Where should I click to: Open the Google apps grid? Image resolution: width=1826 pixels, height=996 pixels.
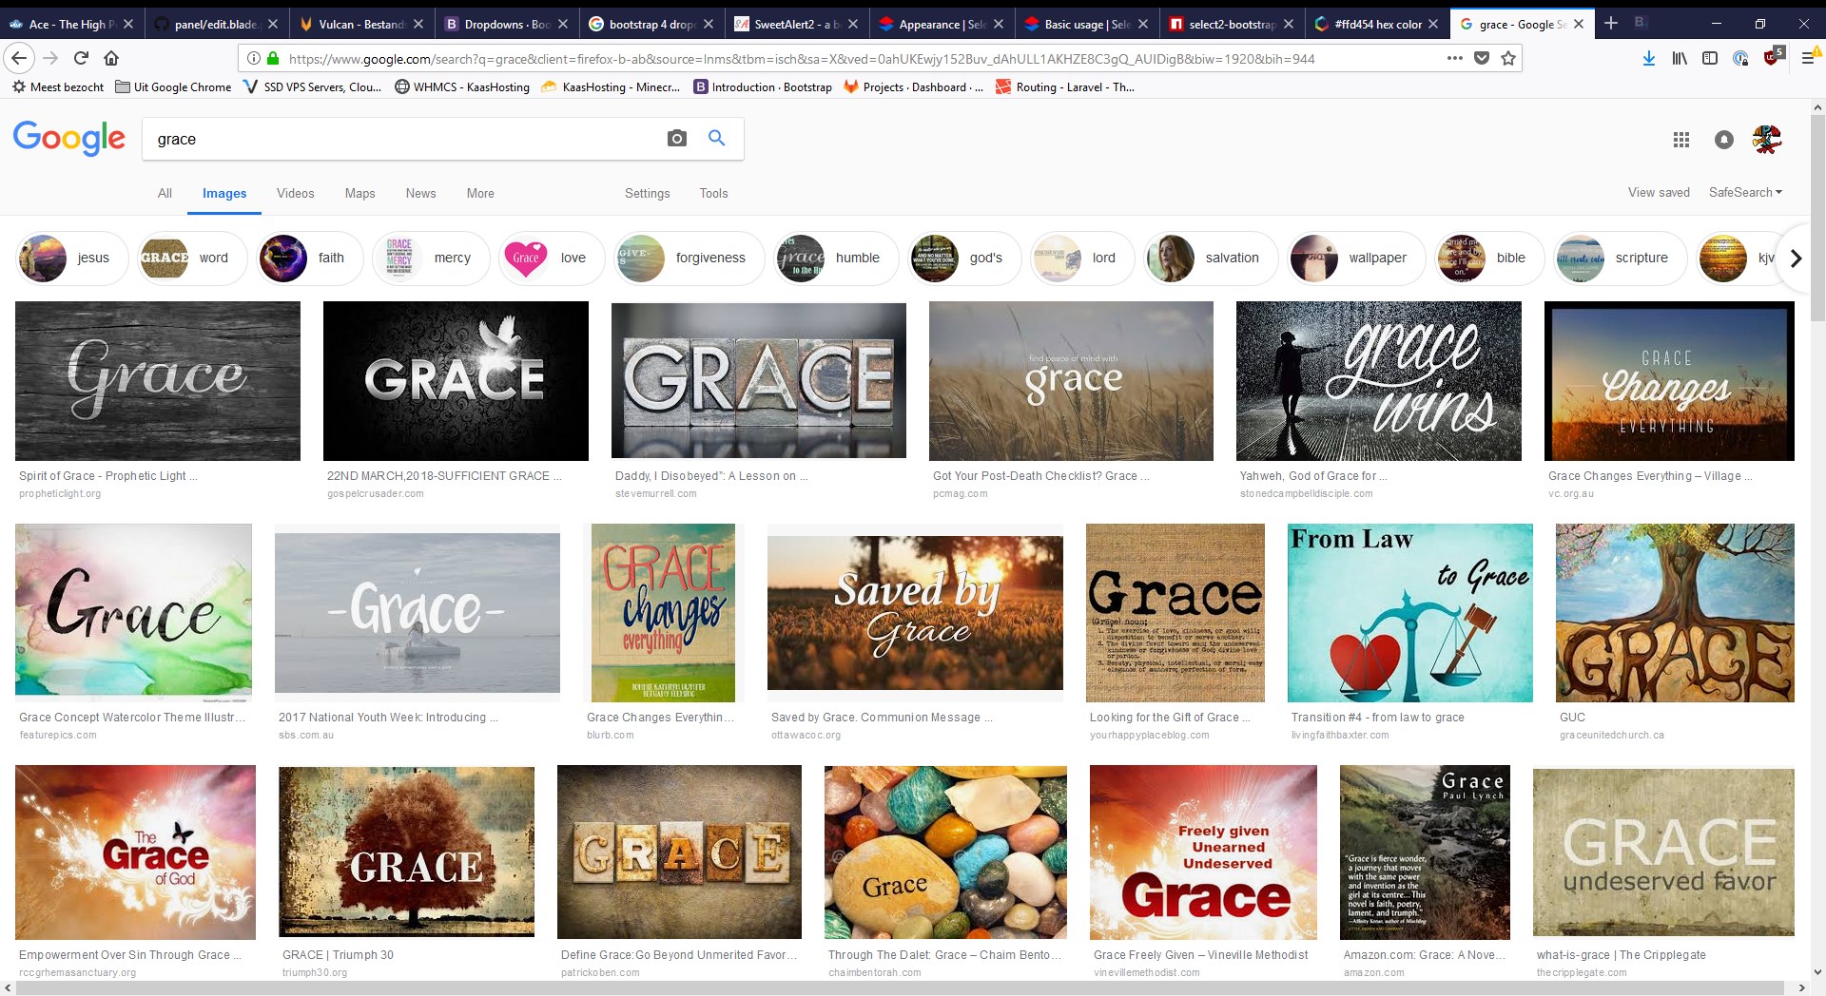tap(1680, 140)
